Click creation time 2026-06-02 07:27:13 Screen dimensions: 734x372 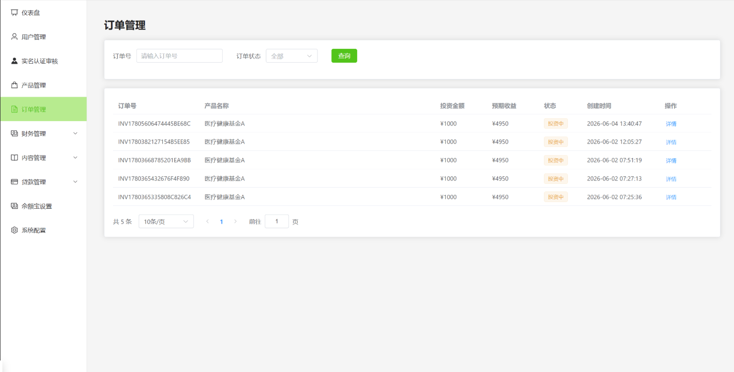[614, 179]
